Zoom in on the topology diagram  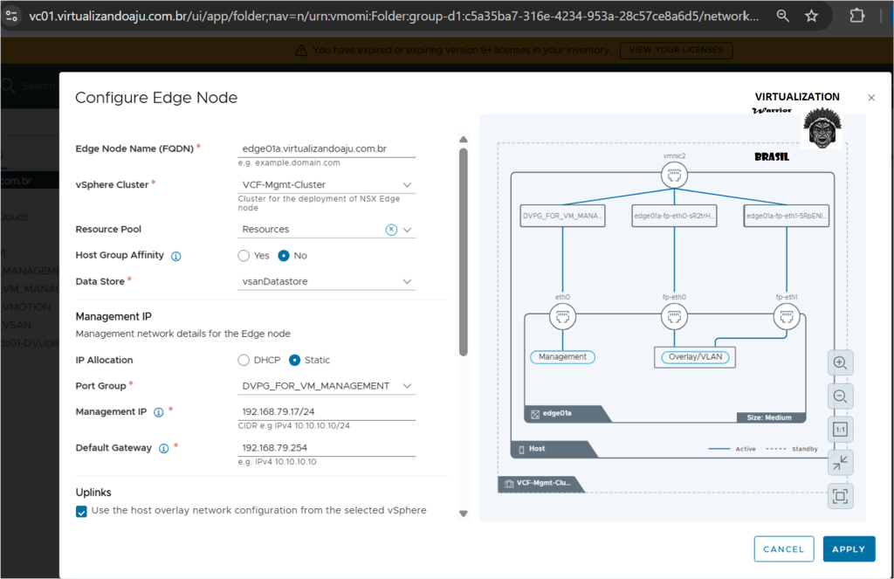point(840,362)
